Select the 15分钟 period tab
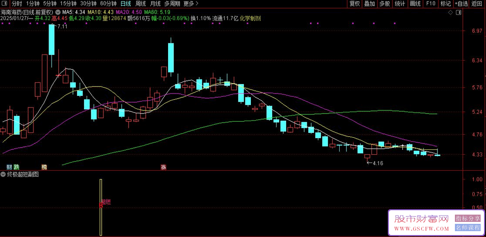This screenshot has height=237, width=486. coord(68,4)
